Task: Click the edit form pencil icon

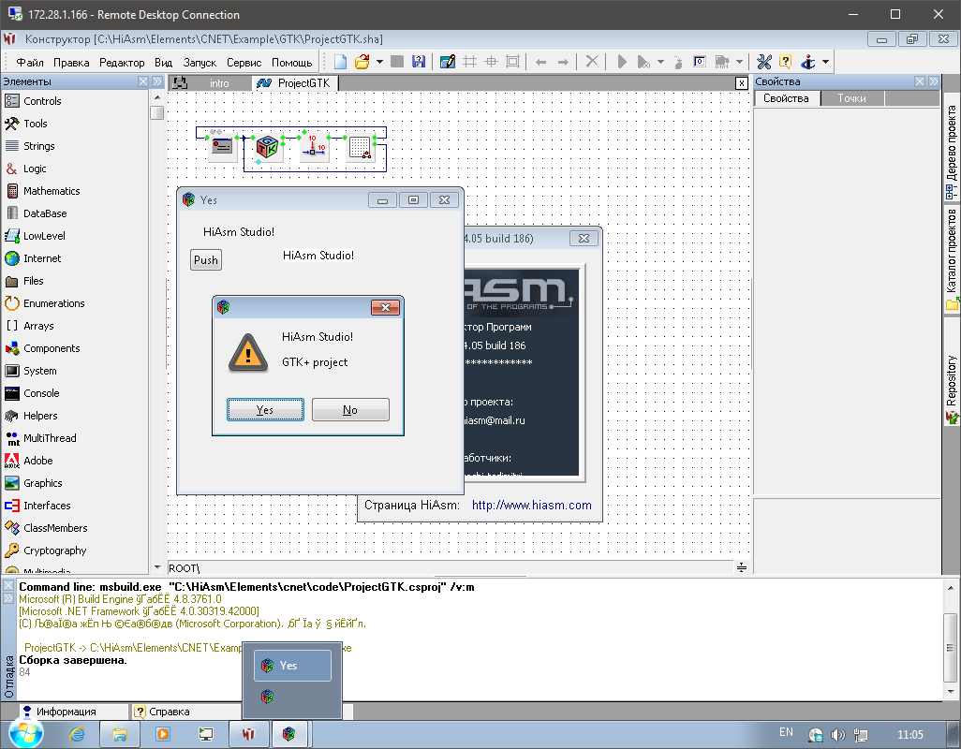Action: (447, 62)
